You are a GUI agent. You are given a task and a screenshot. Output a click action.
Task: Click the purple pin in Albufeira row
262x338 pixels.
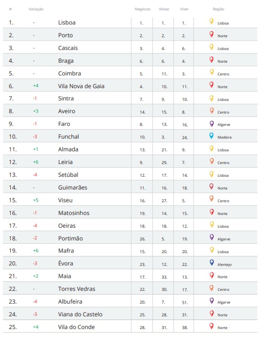211,301
